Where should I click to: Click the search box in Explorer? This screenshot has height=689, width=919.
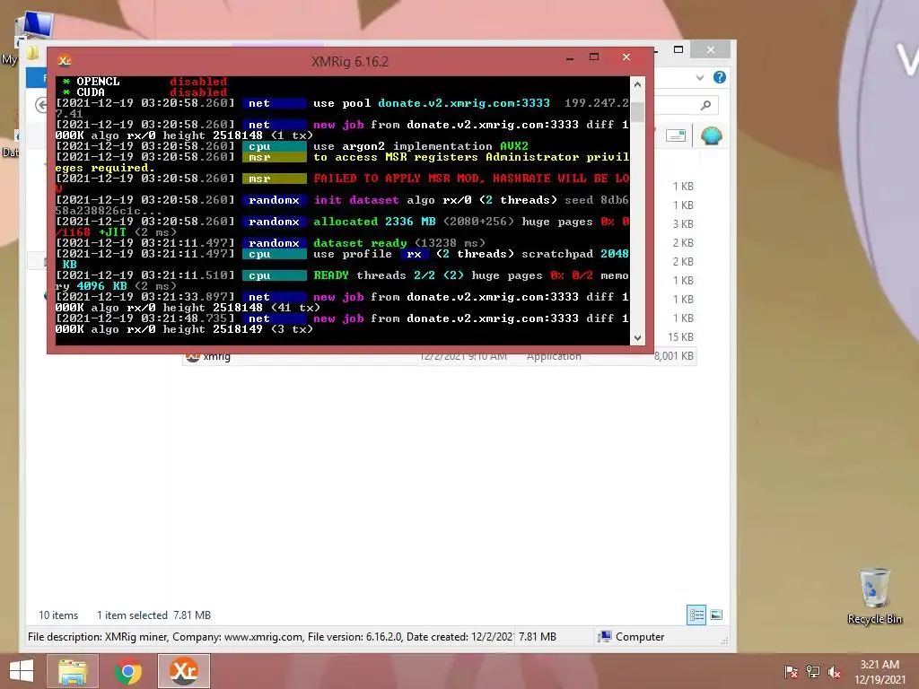686,105
